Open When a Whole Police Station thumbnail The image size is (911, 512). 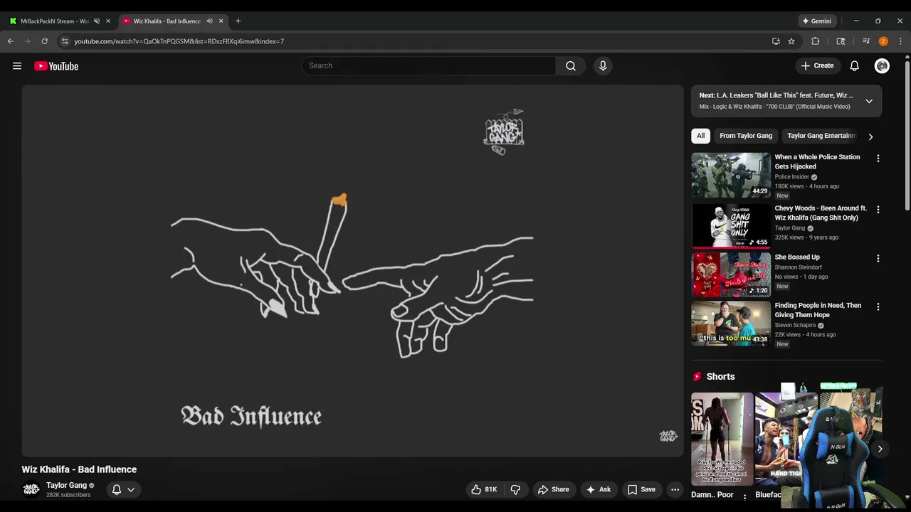click(x=731, y=175)
